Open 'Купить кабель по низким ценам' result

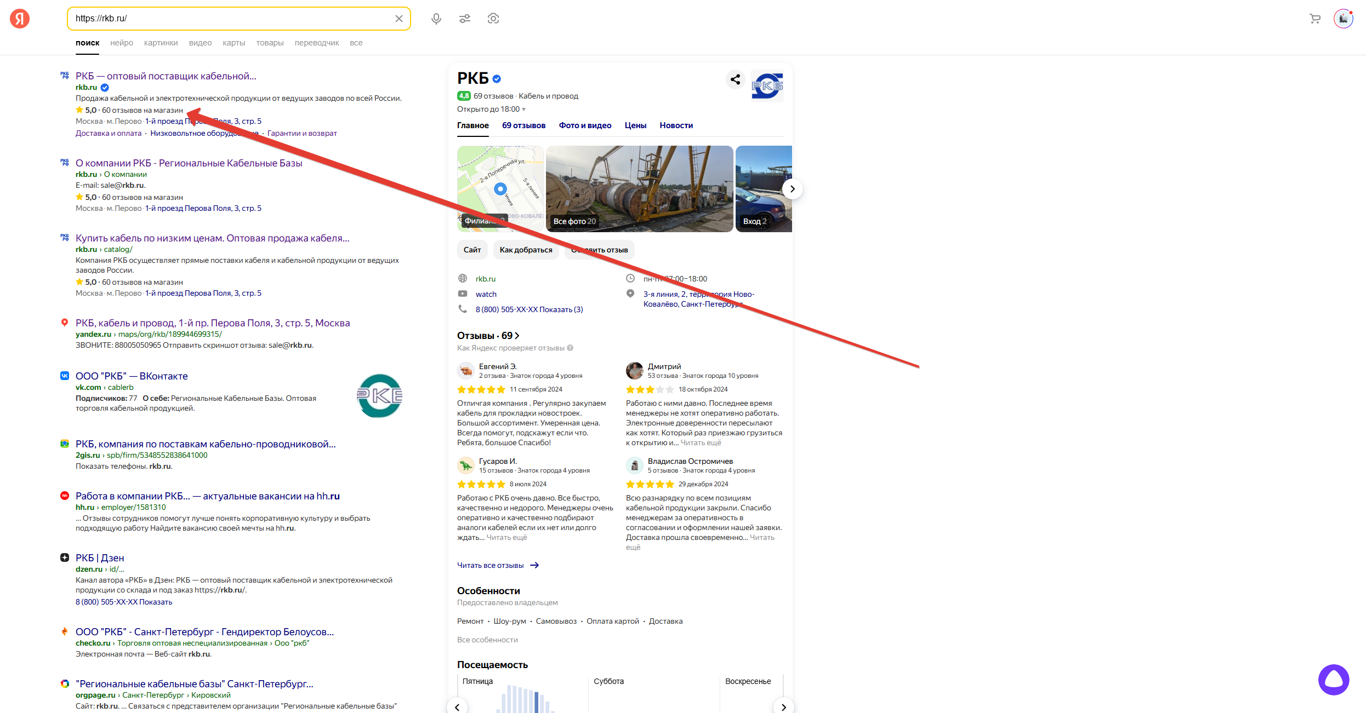(213, 238)
